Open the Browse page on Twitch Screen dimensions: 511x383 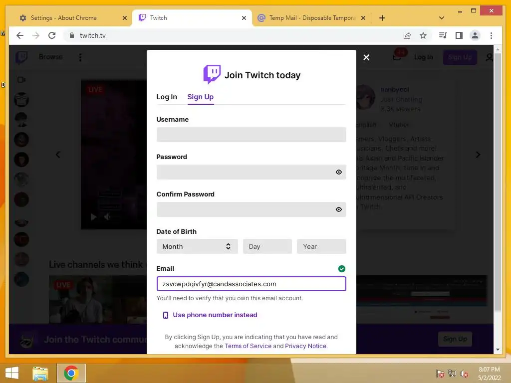50,57
